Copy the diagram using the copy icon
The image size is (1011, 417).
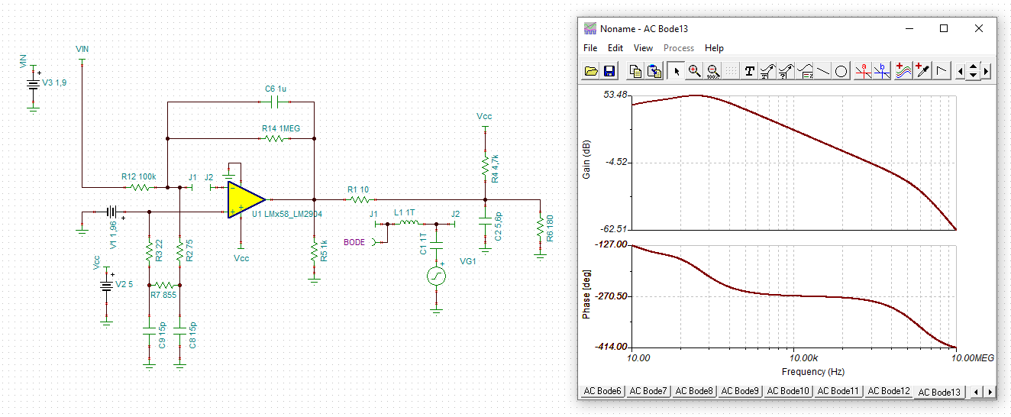click(x=635, y=71)
